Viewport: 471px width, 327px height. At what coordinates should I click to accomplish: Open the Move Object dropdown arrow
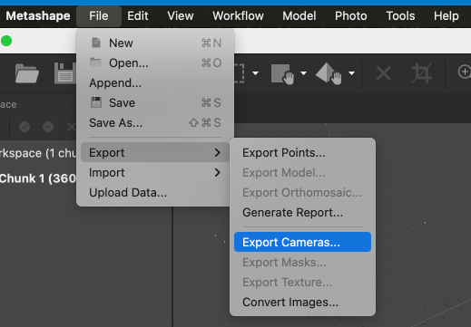pyautogui.click(x=351, y=73)
